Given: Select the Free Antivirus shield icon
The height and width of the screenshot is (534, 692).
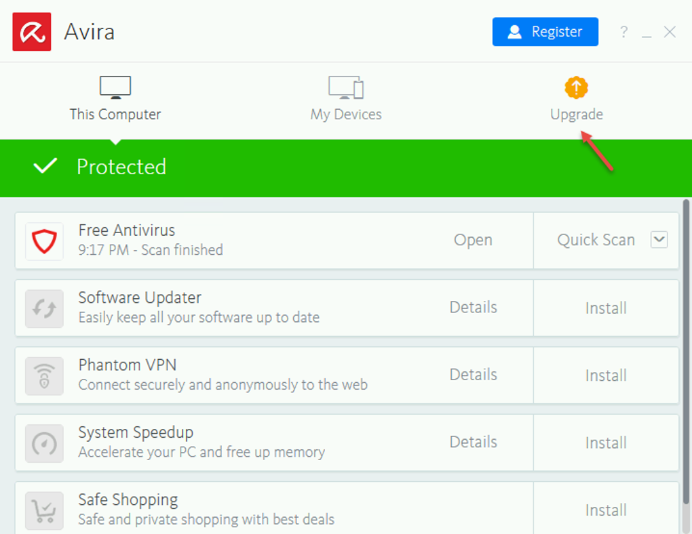Looking at the screenshot, I should pos(43,239).
